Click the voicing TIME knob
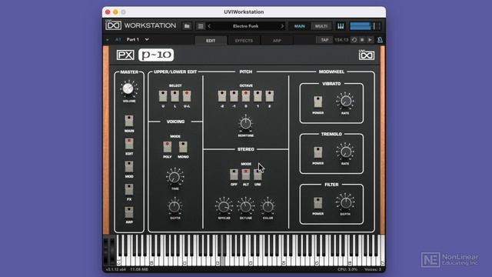 [x=175, y=178]
